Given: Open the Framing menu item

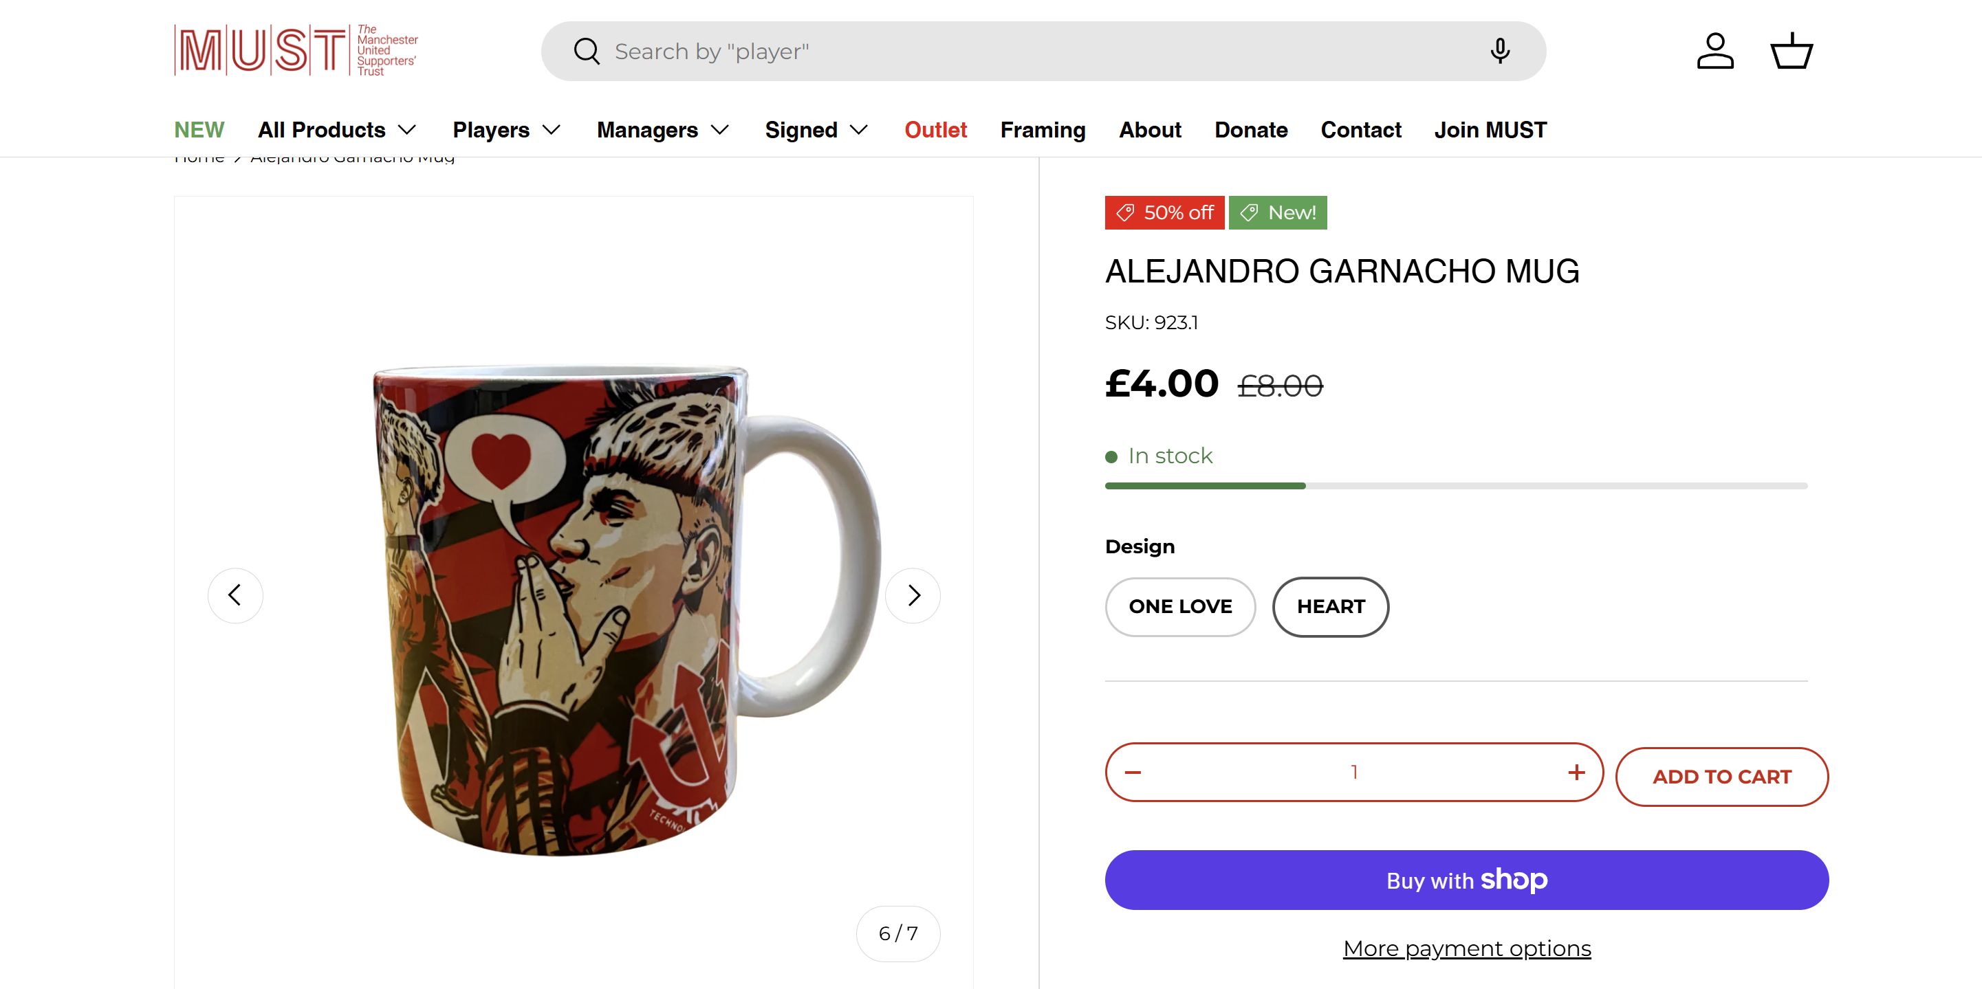Looking at the screenshot, I should tap(1043, 130).
